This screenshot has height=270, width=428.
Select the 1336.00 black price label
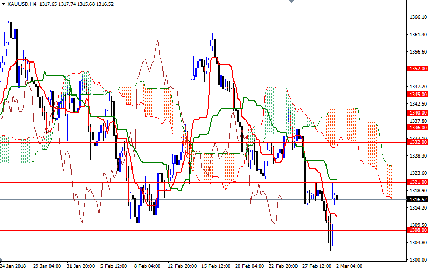click(417, 128)
